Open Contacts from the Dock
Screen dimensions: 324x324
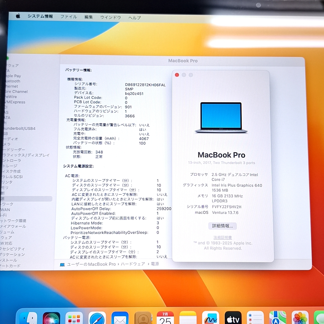(143, 318)
